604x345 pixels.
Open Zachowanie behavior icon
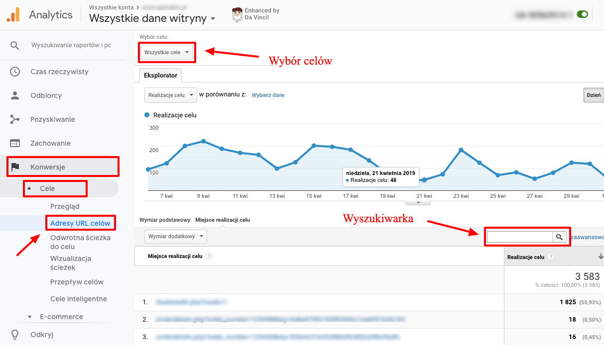point(15,143)
